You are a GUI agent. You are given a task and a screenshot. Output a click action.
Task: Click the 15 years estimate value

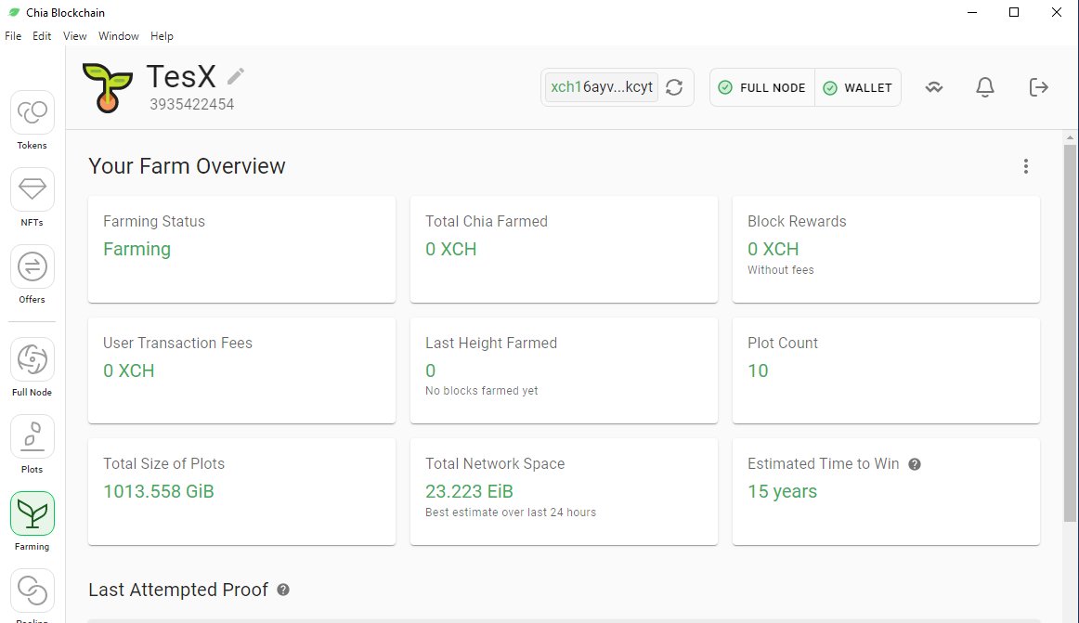(x=783, y=491)
